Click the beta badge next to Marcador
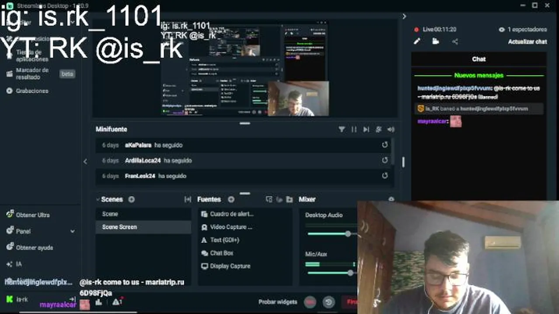 pyautogui.click(x=67, y=74)
